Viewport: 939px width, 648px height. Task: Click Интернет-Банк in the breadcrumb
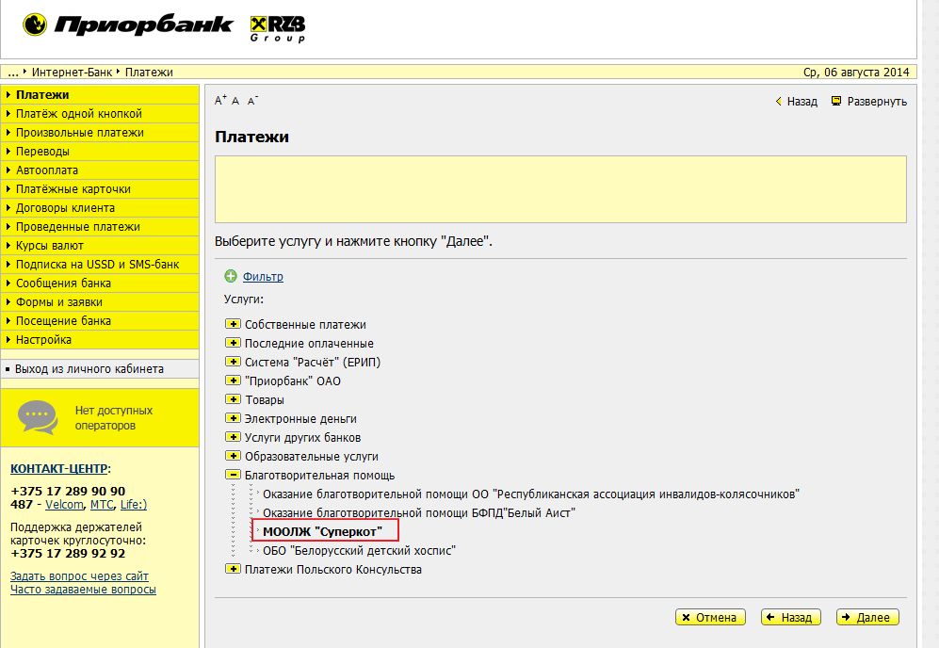coord(72,73)
